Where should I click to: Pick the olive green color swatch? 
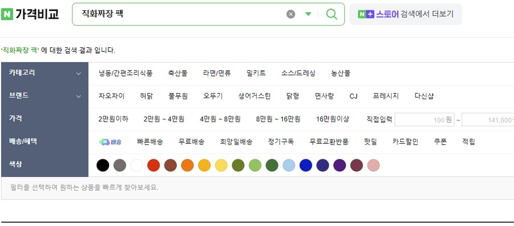point(238,165)
